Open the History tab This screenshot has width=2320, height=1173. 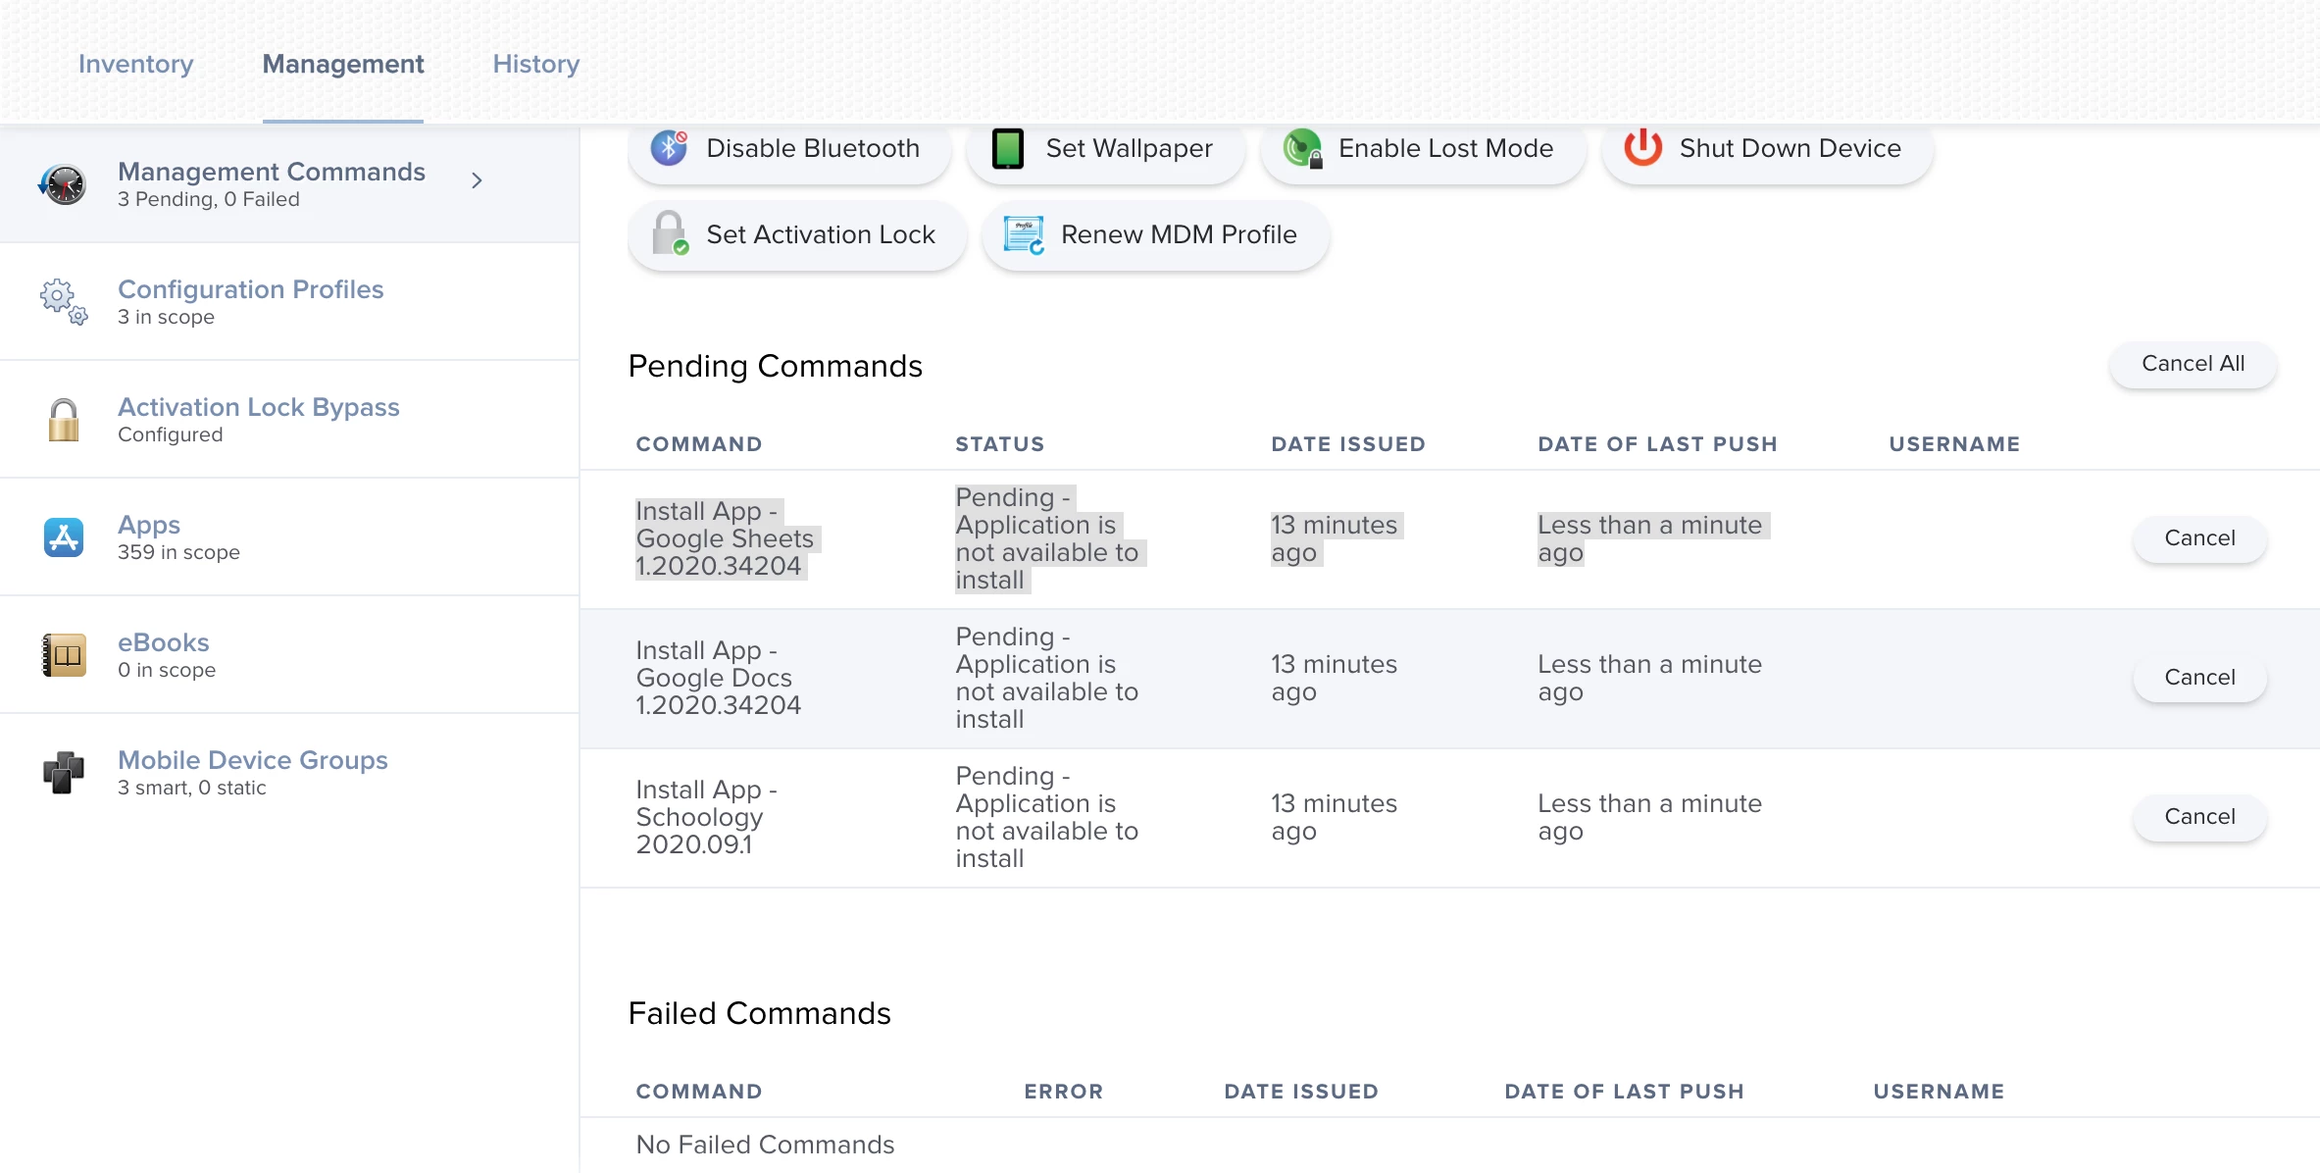coord(536,64)
